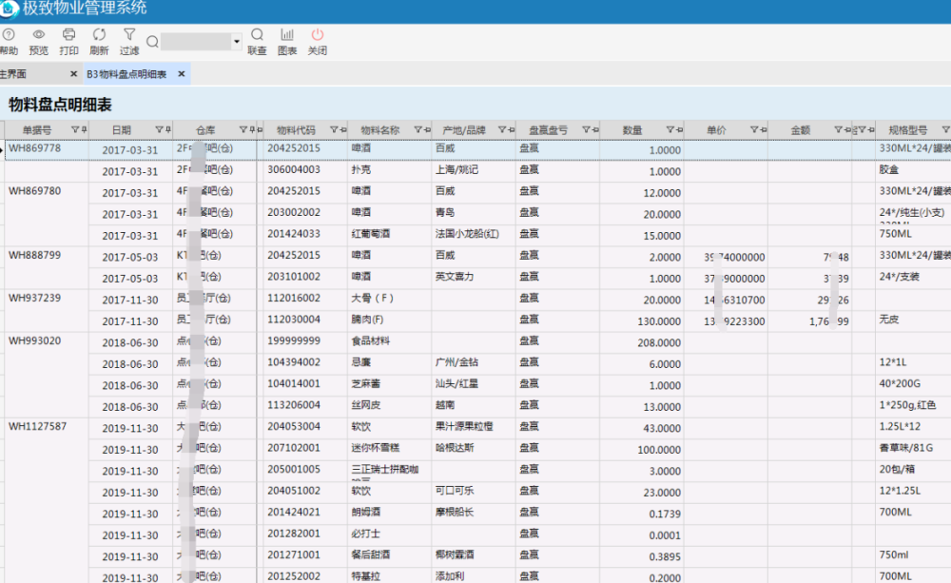
Task: Click quantity value 0.1739
Action: click(665, 514)
